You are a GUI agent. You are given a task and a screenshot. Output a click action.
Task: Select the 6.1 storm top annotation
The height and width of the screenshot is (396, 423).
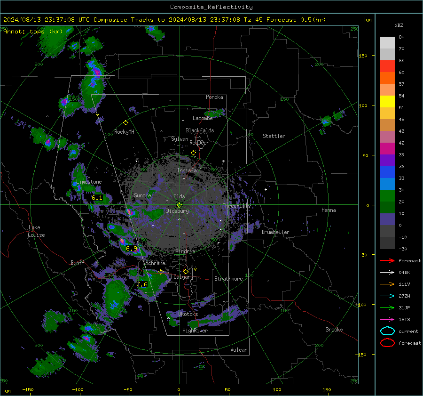[97, 198]
